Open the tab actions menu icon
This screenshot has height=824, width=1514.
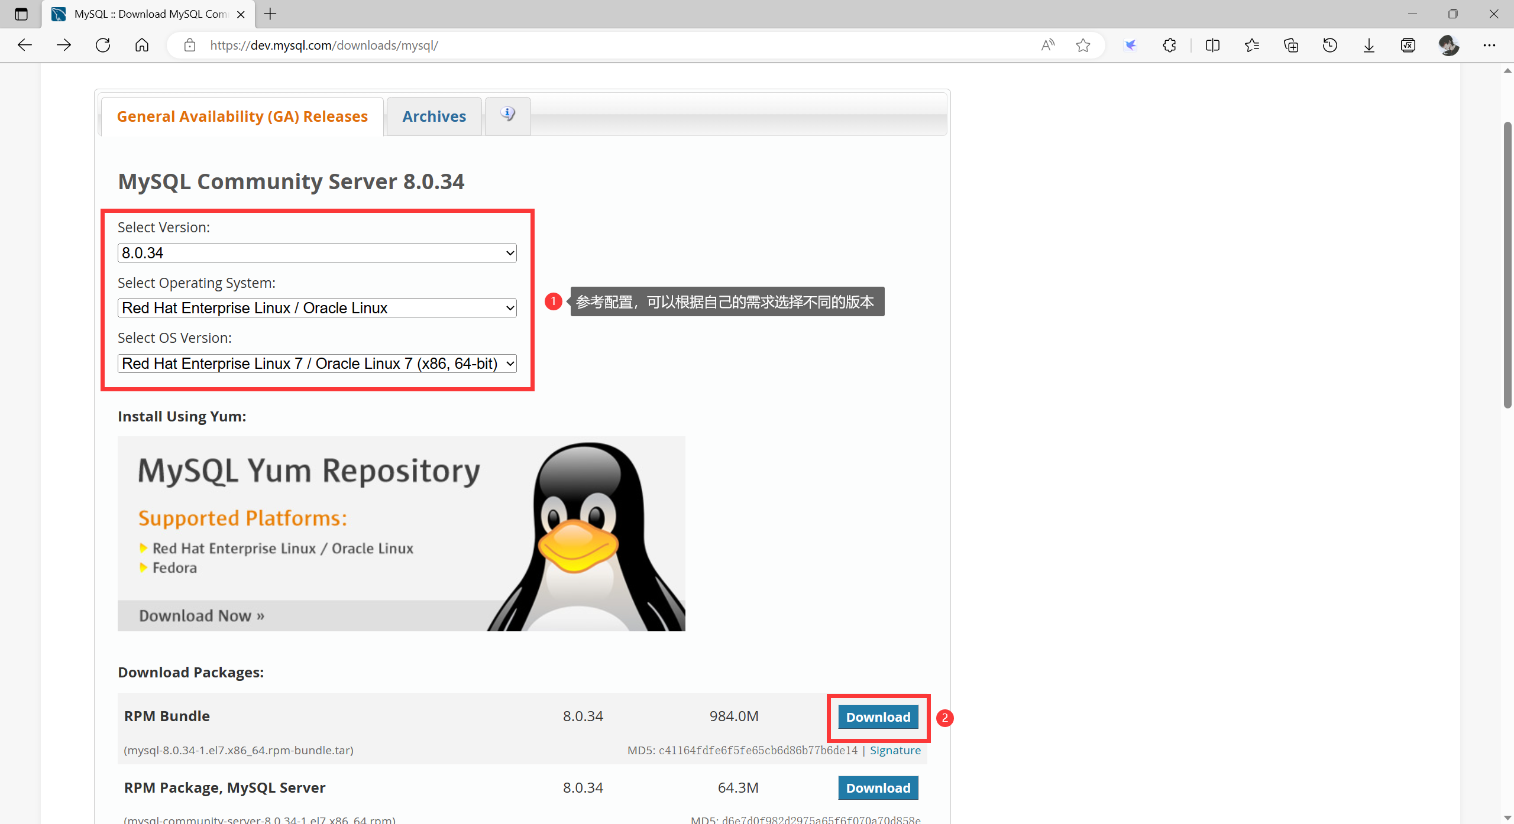pyautogui.click(x=21, y=14)
